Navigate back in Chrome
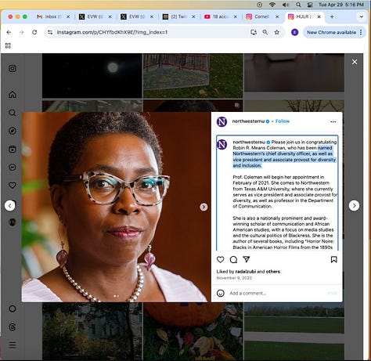 click(x=9, y=32)
